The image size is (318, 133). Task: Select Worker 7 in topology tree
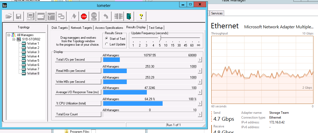pos(33,69)
